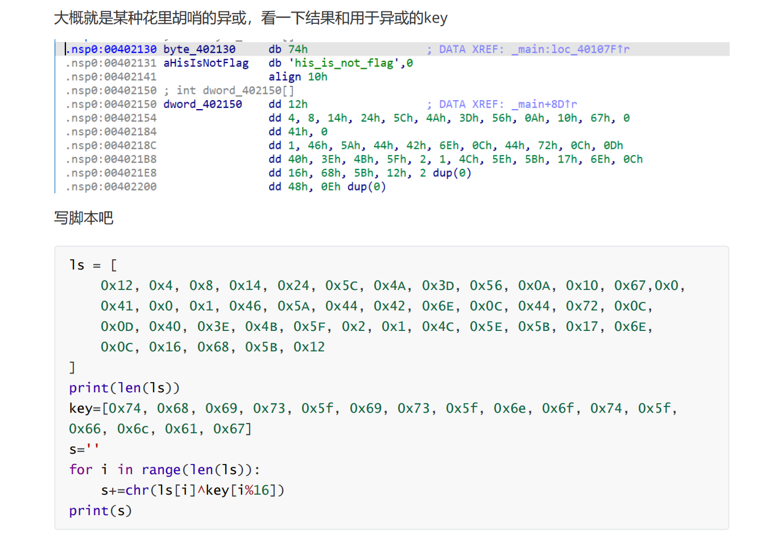Click the _main:loc_40107F xref
Screen dimensions: 782x543
point(570,49)
